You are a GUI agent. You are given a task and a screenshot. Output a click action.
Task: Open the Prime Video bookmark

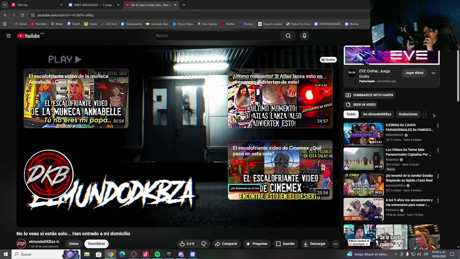pyautogui.click(x=183, y=24)
